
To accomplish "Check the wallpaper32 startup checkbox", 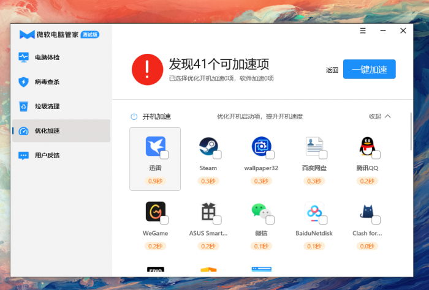I will [x=270, y=155].
